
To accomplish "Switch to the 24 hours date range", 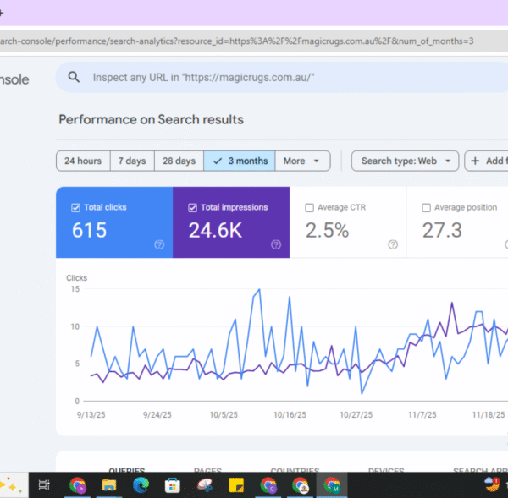I will 83,161.
